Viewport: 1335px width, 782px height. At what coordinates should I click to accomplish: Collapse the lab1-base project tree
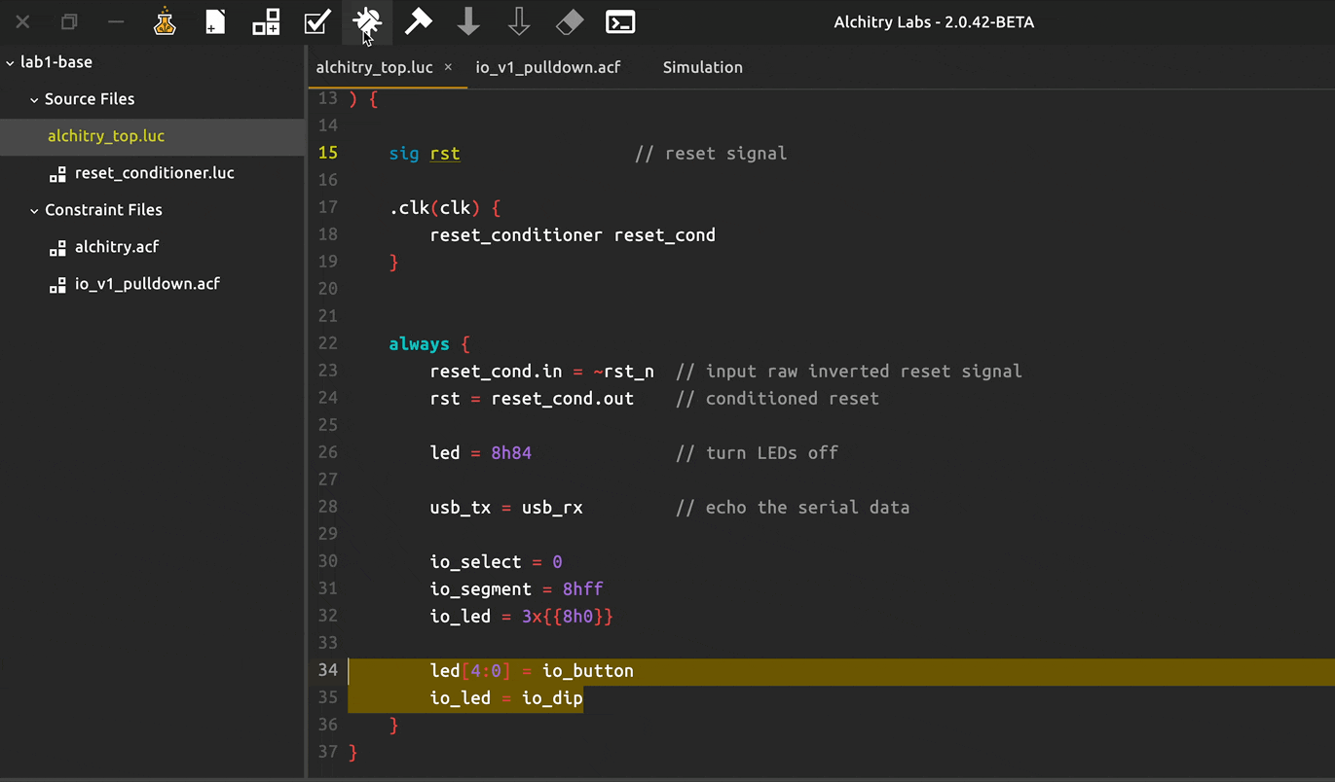click(11, 62)
